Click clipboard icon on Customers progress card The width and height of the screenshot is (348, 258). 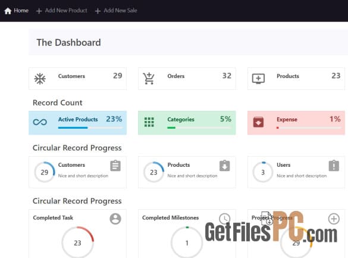coord(115,166)
